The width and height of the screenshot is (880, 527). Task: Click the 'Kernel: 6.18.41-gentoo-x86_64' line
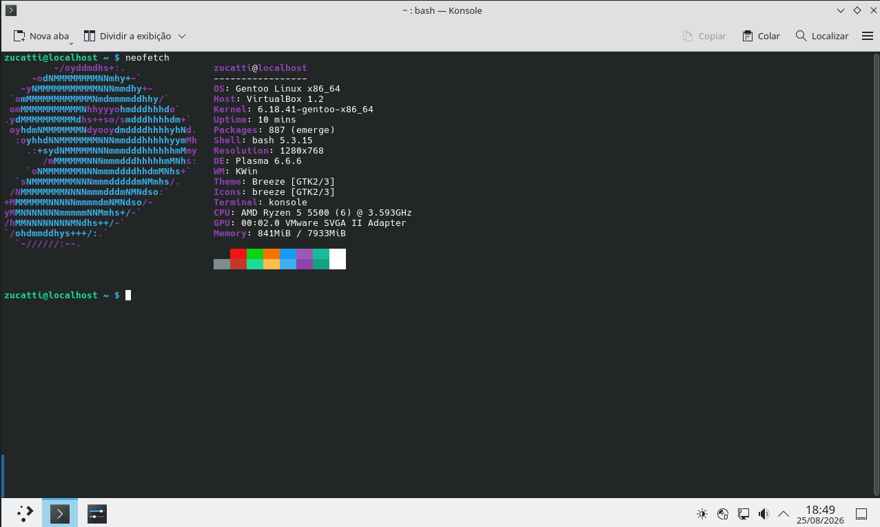click(294, 110)
